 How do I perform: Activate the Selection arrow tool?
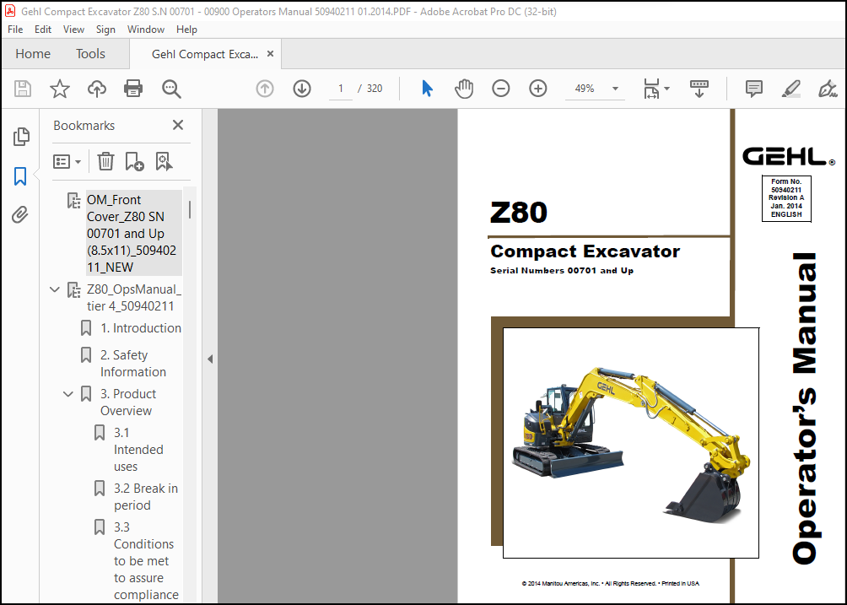(427, 89)
